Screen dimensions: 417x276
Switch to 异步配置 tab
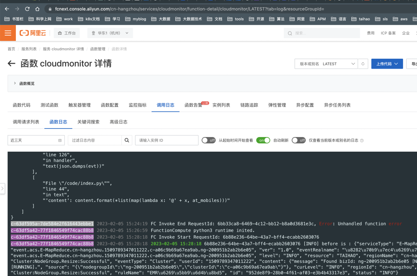click(x=305, y=105)
